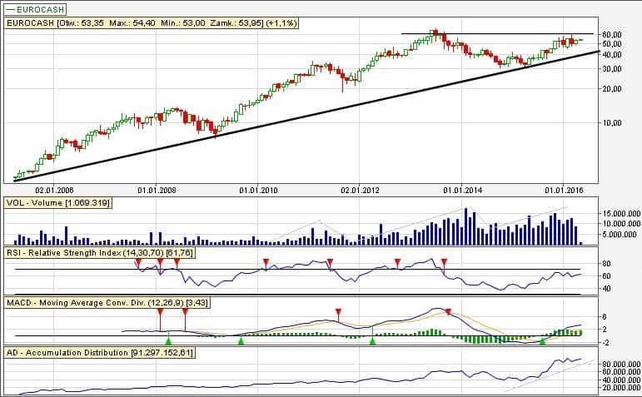Select the long rising black trend line
The image size is (642, 397).
click(x=250, y=122)
